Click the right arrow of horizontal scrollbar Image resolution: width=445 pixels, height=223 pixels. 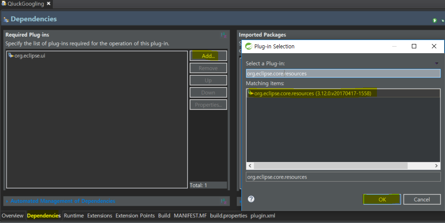[436, 166]
